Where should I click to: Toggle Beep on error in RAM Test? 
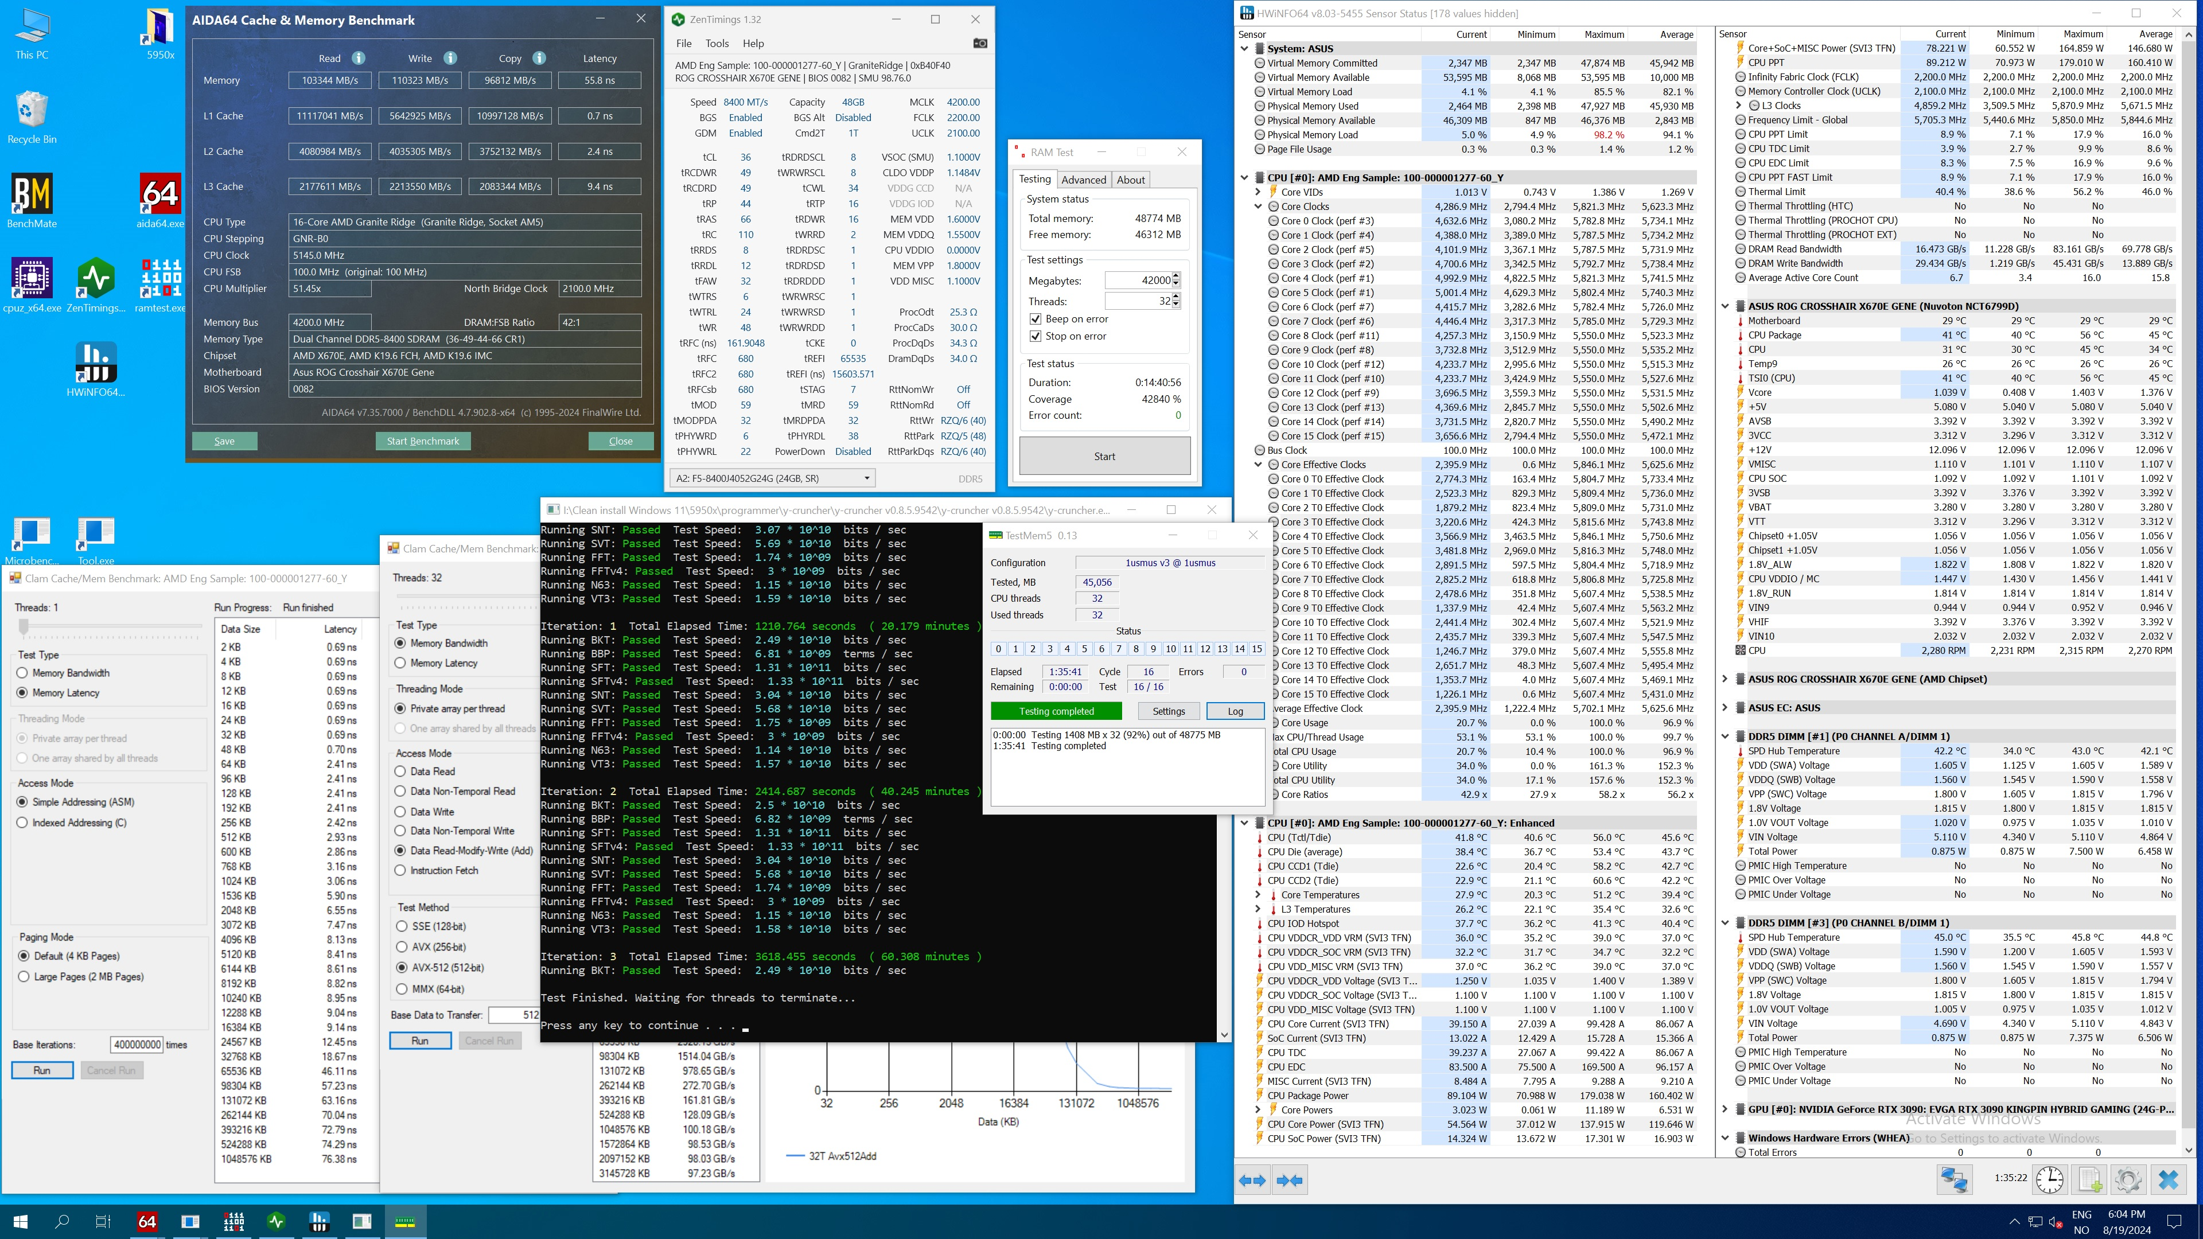[x=1036, y=319]
